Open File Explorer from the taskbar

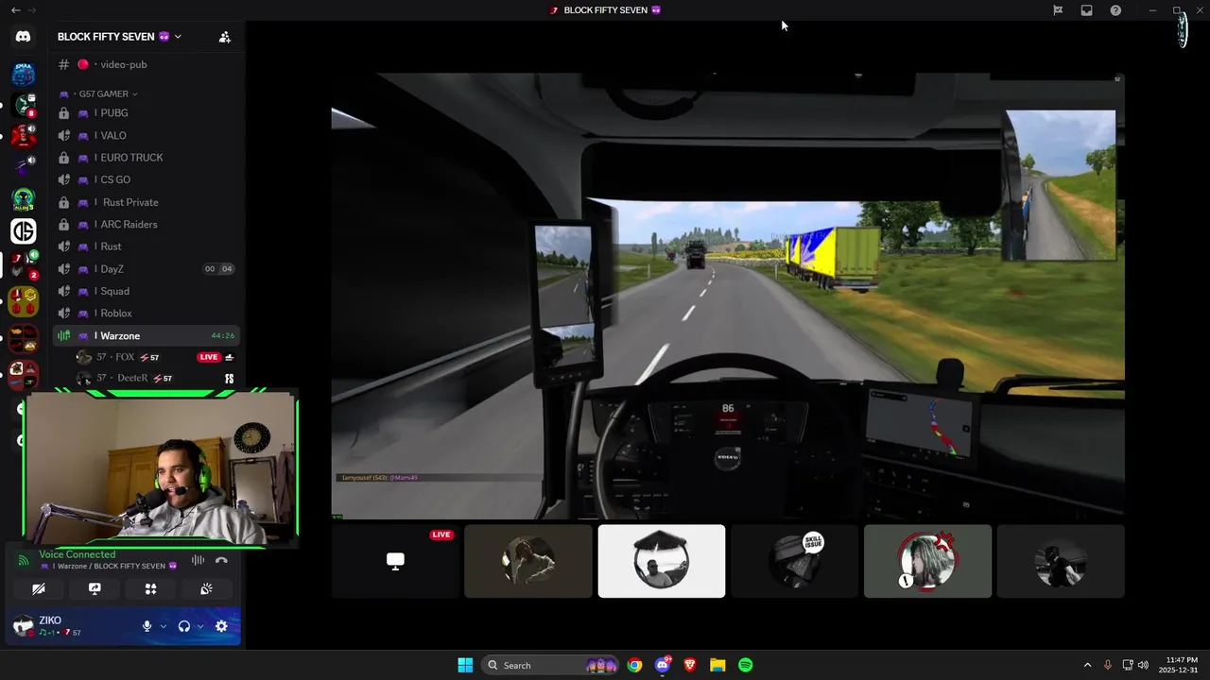click(717, 665)
